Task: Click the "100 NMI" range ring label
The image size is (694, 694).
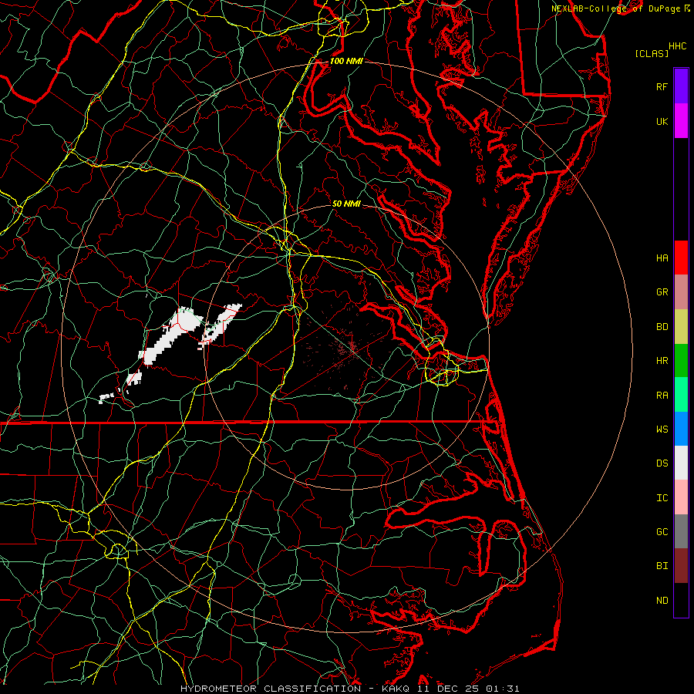Action: coord(346,61)
